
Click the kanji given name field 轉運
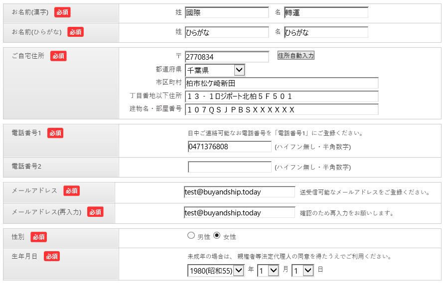coord(326,13)
